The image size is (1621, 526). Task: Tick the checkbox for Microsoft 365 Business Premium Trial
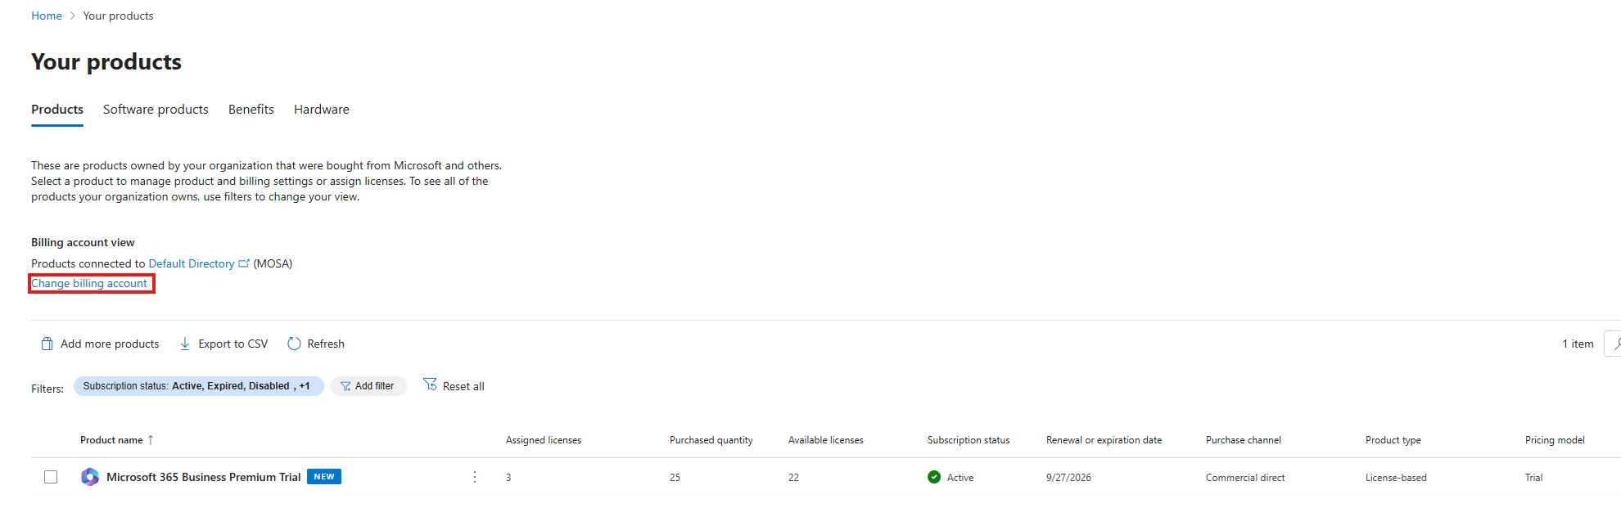click(x=51, y=477)
